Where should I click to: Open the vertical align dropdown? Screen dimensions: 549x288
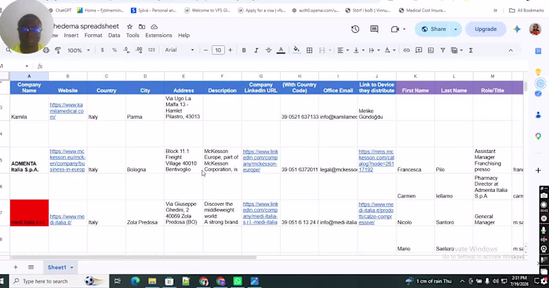(x=359, y=50)
